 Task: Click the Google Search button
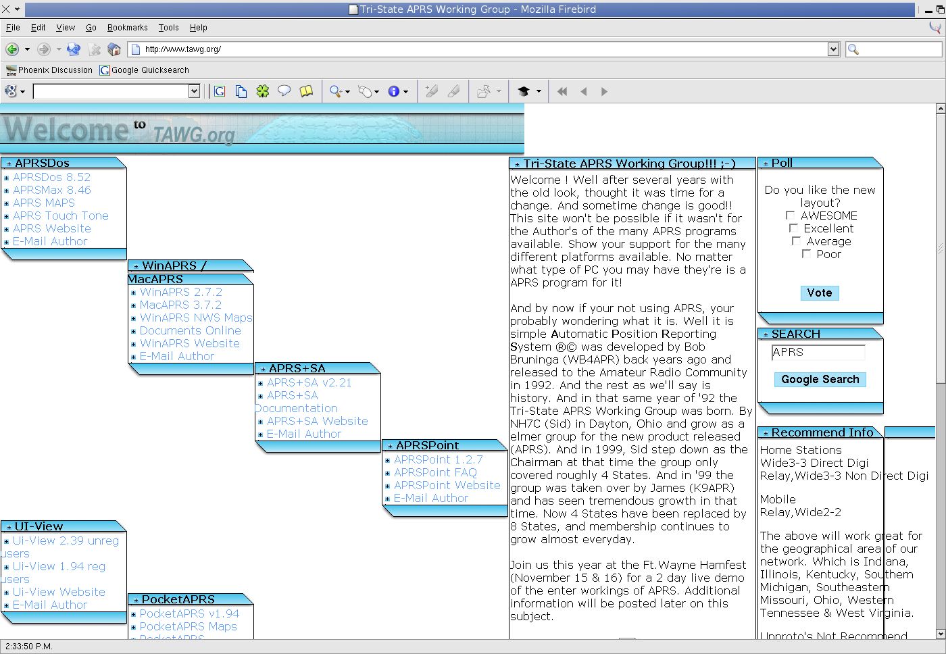(x=820, y=380)
